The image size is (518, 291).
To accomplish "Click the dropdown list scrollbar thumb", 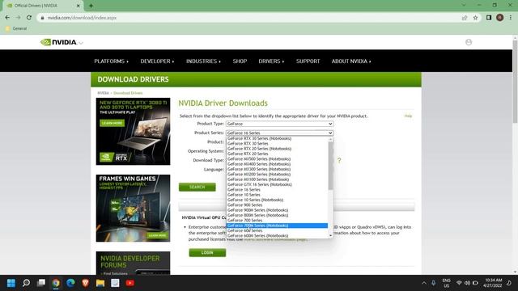I will 330,166.
